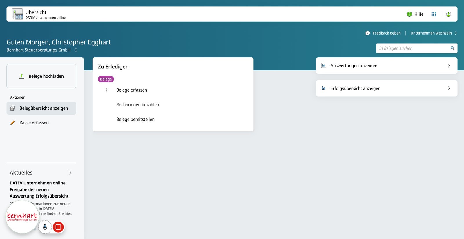Focus the In Belegen suchen search field

point(416,48)
